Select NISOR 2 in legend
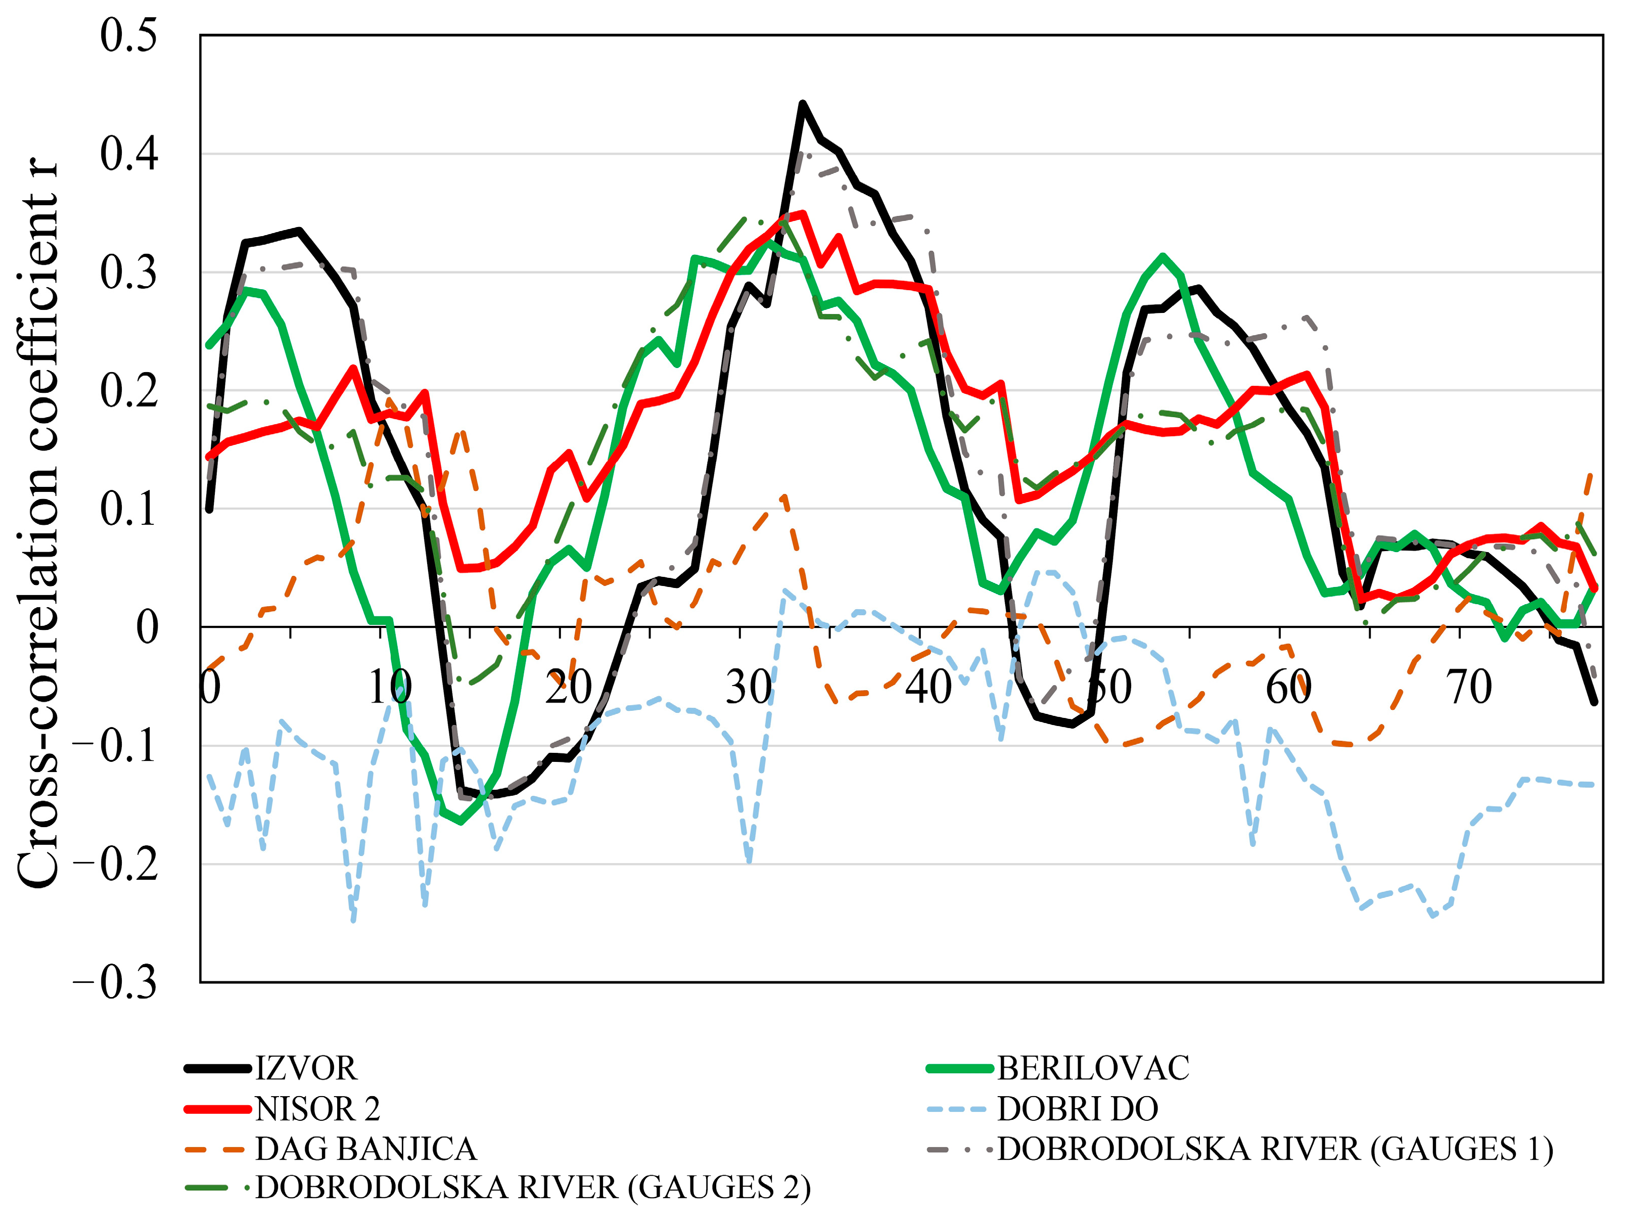This screenshot has width=1628, height=1222. click(317, 1109)
